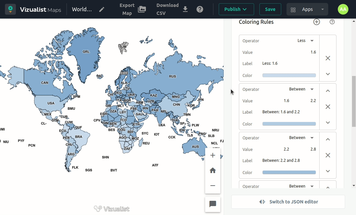Open the chat feedback bubble
The image size is (356, 215).
tap(213, 204)
